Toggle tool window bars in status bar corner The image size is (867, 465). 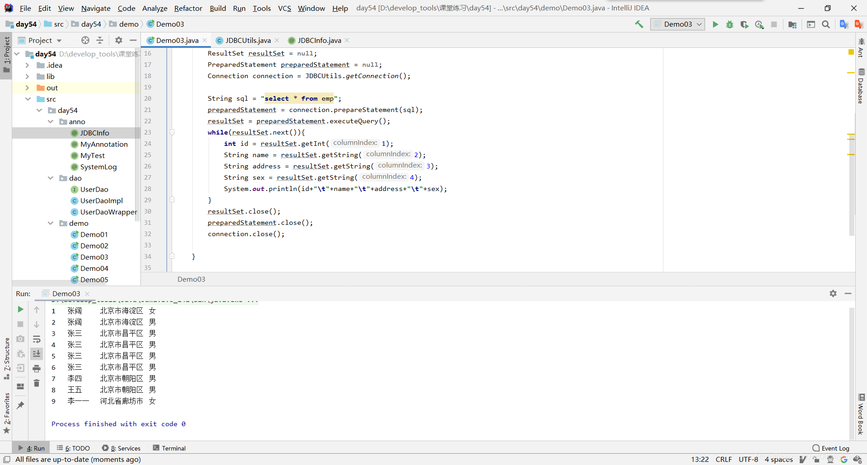click(7, 460)
